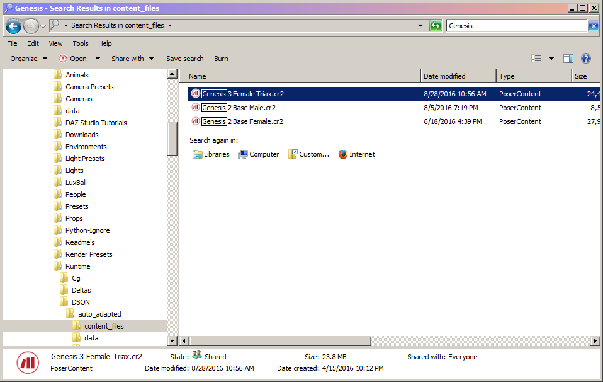This screenshot has width=603, height=382.
Task: Click the Burn button
Action: tap(221, 59)
